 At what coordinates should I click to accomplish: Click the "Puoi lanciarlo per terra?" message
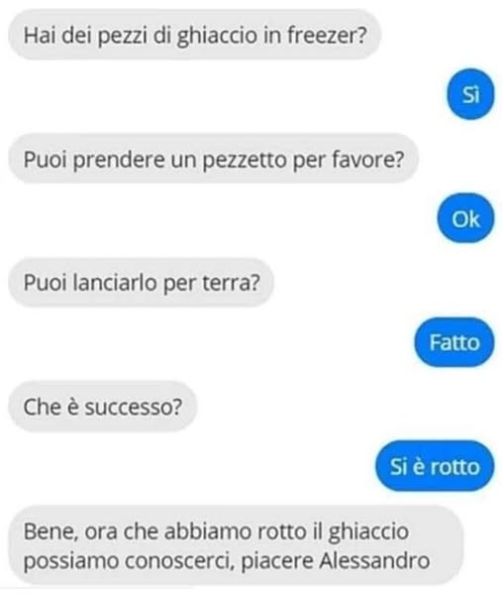(x=141, y=283)
